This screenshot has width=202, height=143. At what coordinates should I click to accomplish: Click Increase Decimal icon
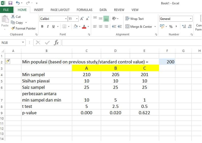point(184,26)
